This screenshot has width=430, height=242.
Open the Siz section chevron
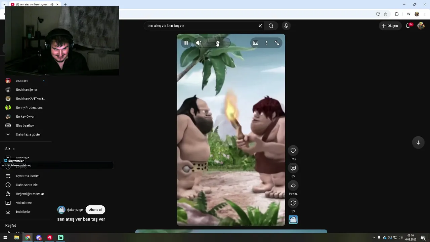(14, 149)
